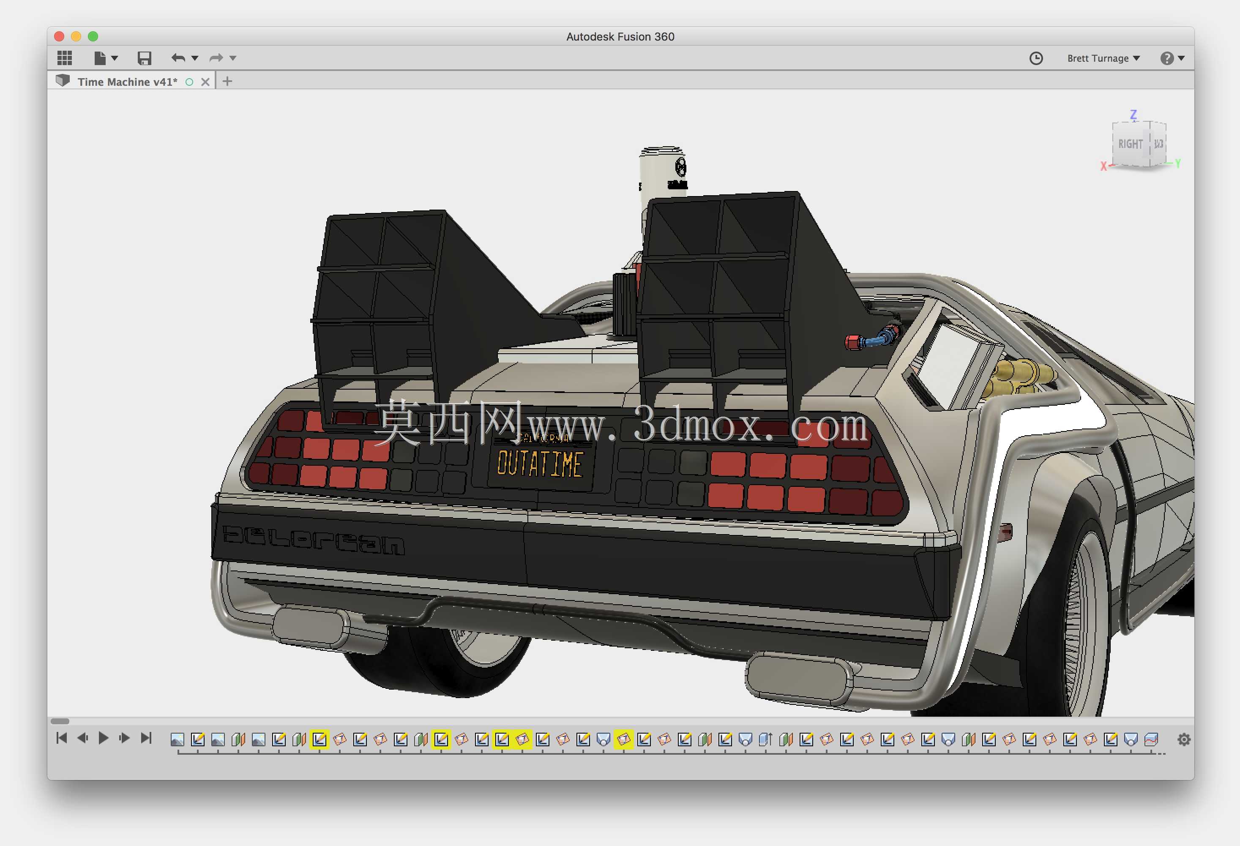This screenshot has height=846, width=1240.
Task: Open timeline settings gear
Action: [1184, 740]
